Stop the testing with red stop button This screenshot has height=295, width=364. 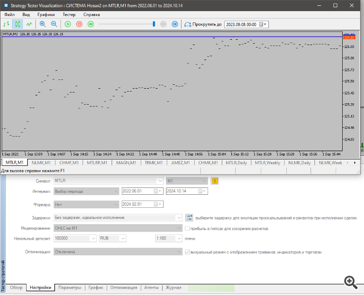[x=79, y=24]
